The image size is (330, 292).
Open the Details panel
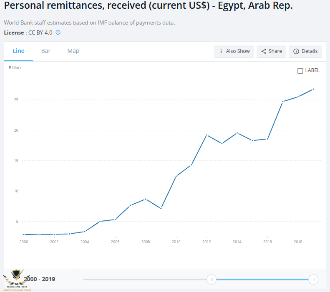click(305, 51)
